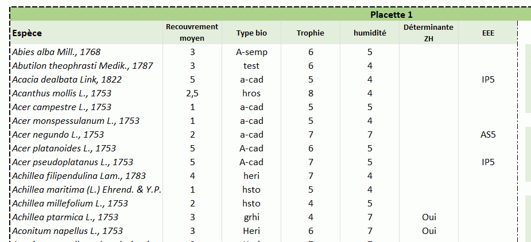This screenshot has width=531, height=242.
Task: Click the hros type bio cell
Action: click(251, 93)
